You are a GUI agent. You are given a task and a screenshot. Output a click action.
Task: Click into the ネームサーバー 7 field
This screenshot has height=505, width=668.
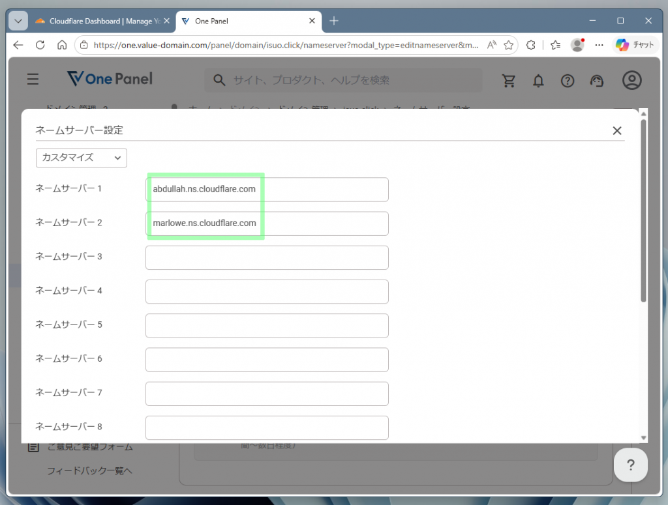pyautogui.click(x=267, y=394)
